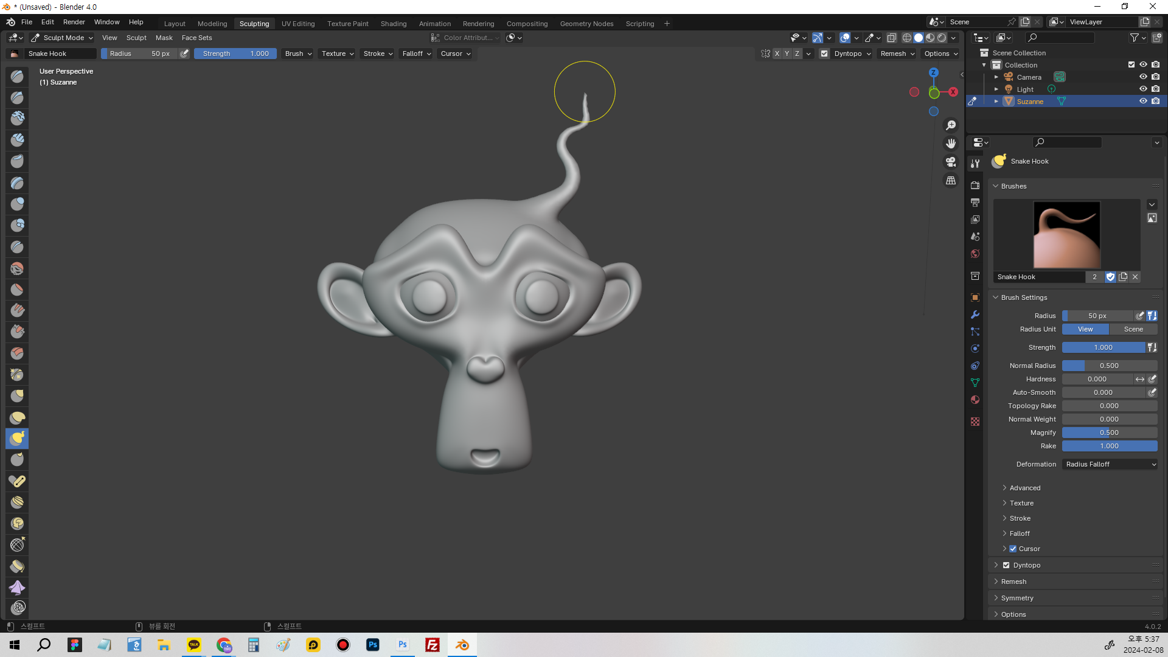Open the Brush header dropdown
The width and height of the screenshot is (1168, 657).
coord(298,54)
